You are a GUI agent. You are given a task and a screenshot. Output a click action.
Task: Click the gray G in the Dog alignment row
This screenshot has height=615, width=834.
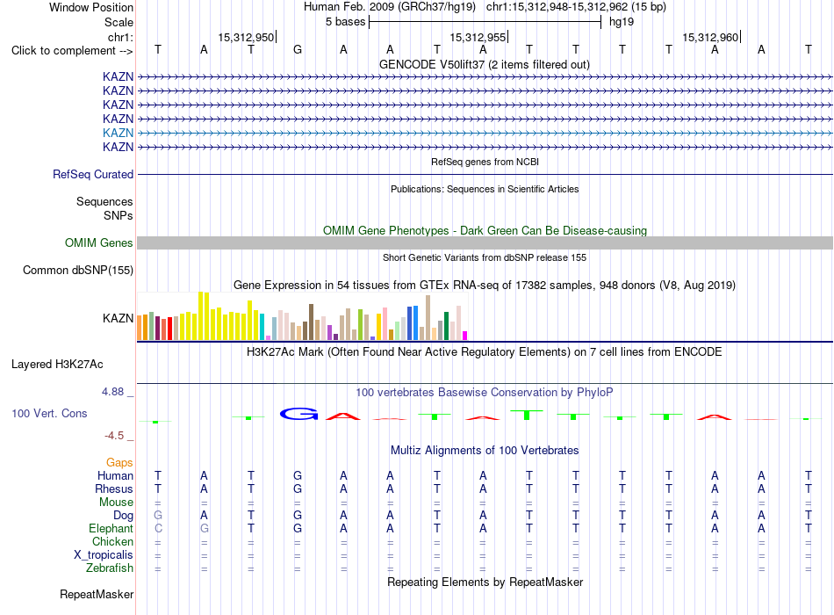point(158,516)
